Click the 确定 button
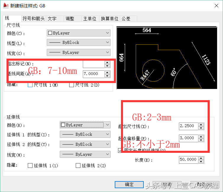Screen dimensions: 223x192 tap(129, 185)
